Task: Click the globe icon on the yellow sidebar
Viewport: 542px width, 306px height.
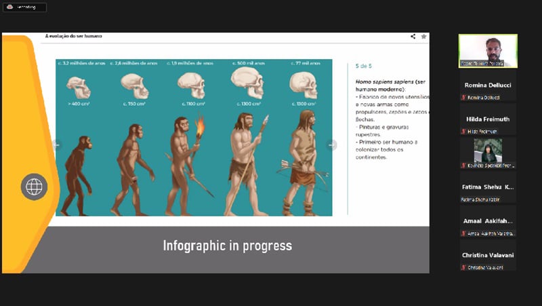Action: coord(34,187)
